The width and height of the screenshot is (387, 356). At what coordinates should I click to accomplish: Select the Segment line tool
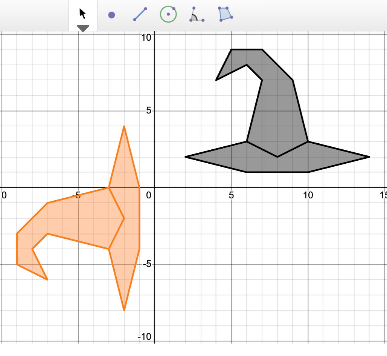point(140,14)
